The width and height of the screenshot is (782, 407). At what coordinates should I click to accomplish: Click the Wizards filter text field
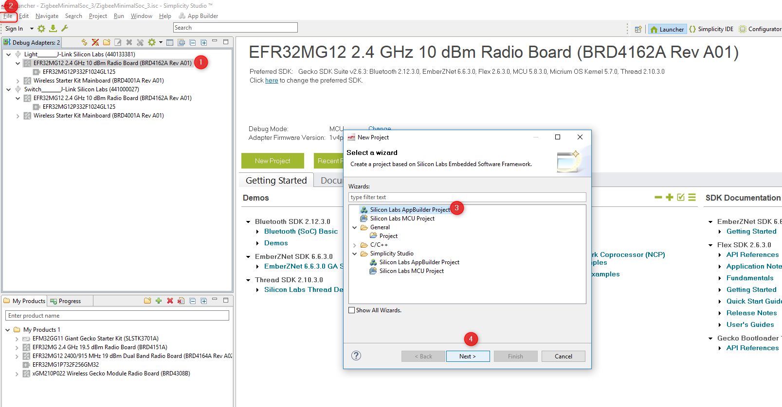467,197
